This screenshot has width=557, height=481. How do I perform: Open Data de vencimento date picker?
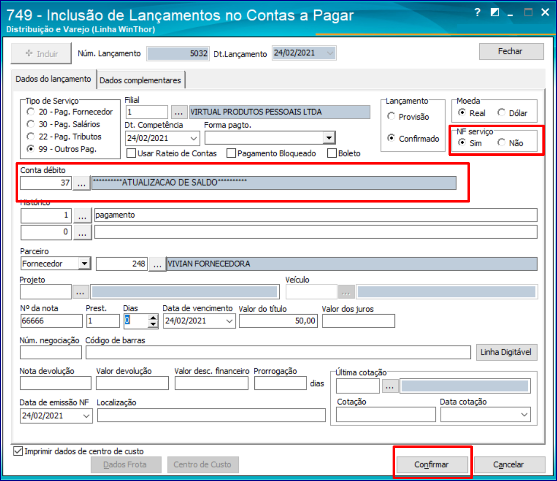(x=230, y=321)
